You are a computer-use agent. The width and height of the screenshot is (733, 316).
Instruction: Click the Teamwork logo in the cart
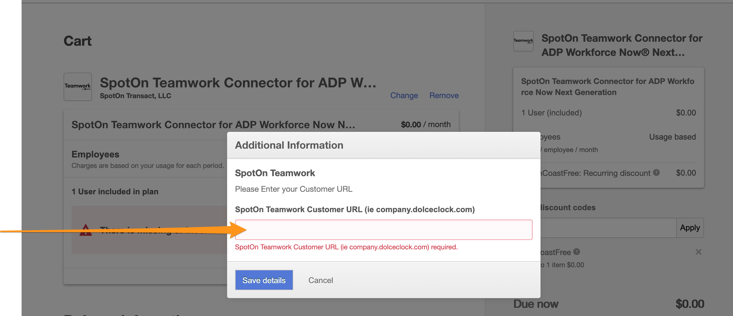[x=78, y=87]
